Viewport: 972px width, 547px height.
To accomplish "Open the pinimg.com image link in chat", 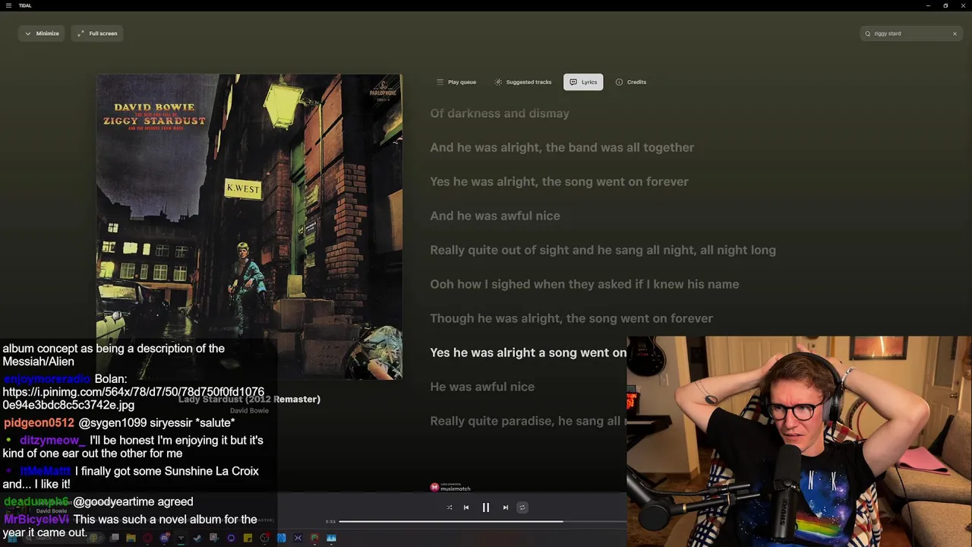I will coord(133,399).
